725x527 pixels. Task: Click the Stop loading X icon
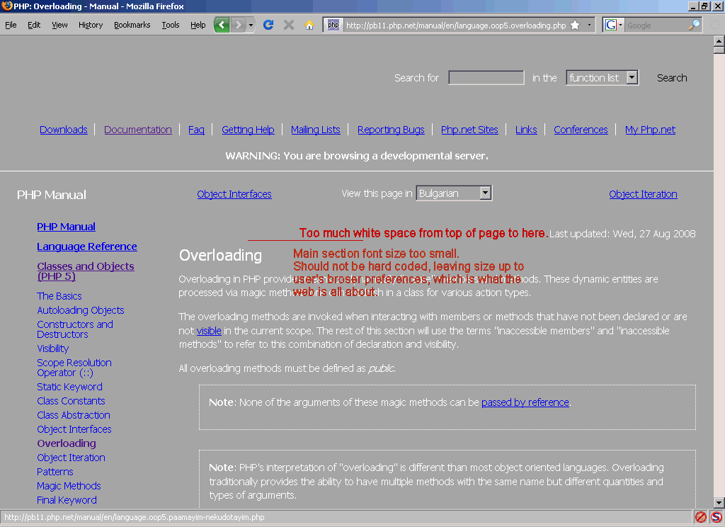coord(289,25)
